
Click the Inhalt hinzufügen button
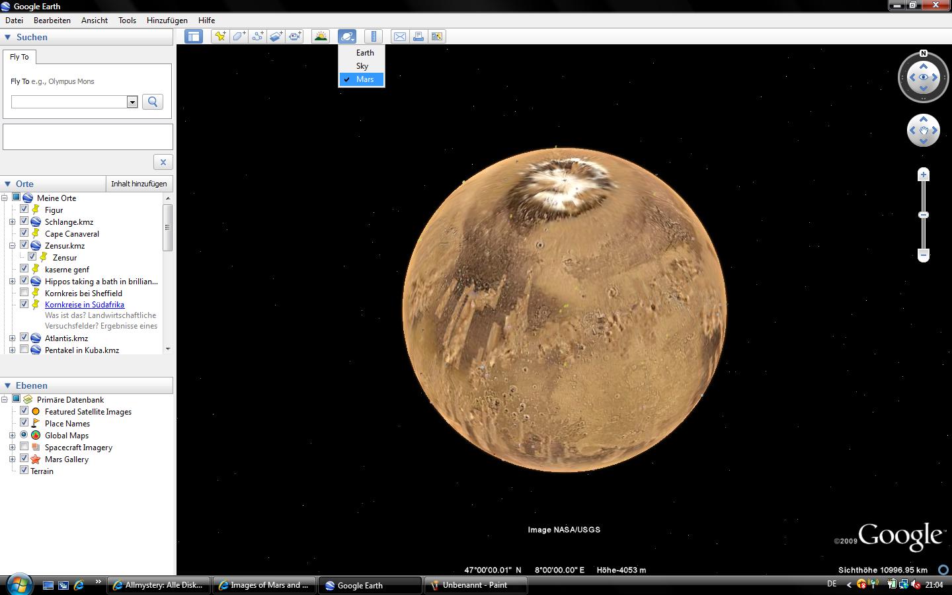pos(139,184)
